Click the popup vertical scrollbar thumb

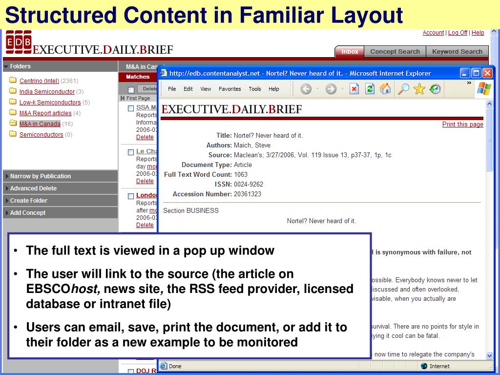[489, 139]
